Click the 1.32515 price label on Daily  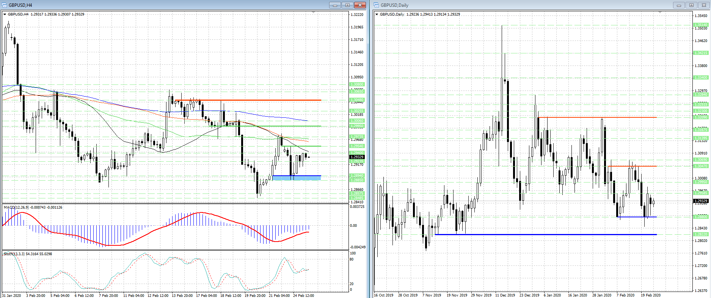point(701,104)
